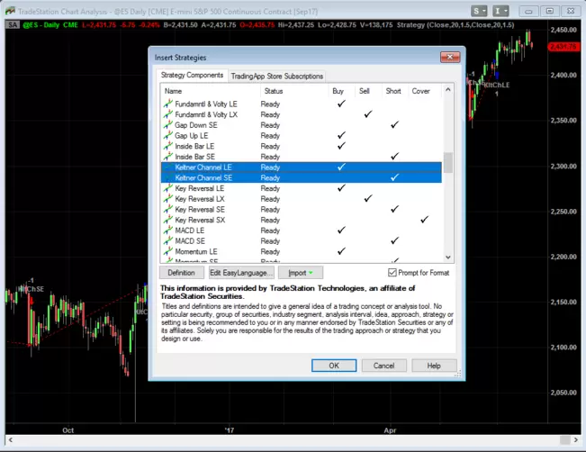Click the Short checkmark for MACD SE

coord(394,240)
